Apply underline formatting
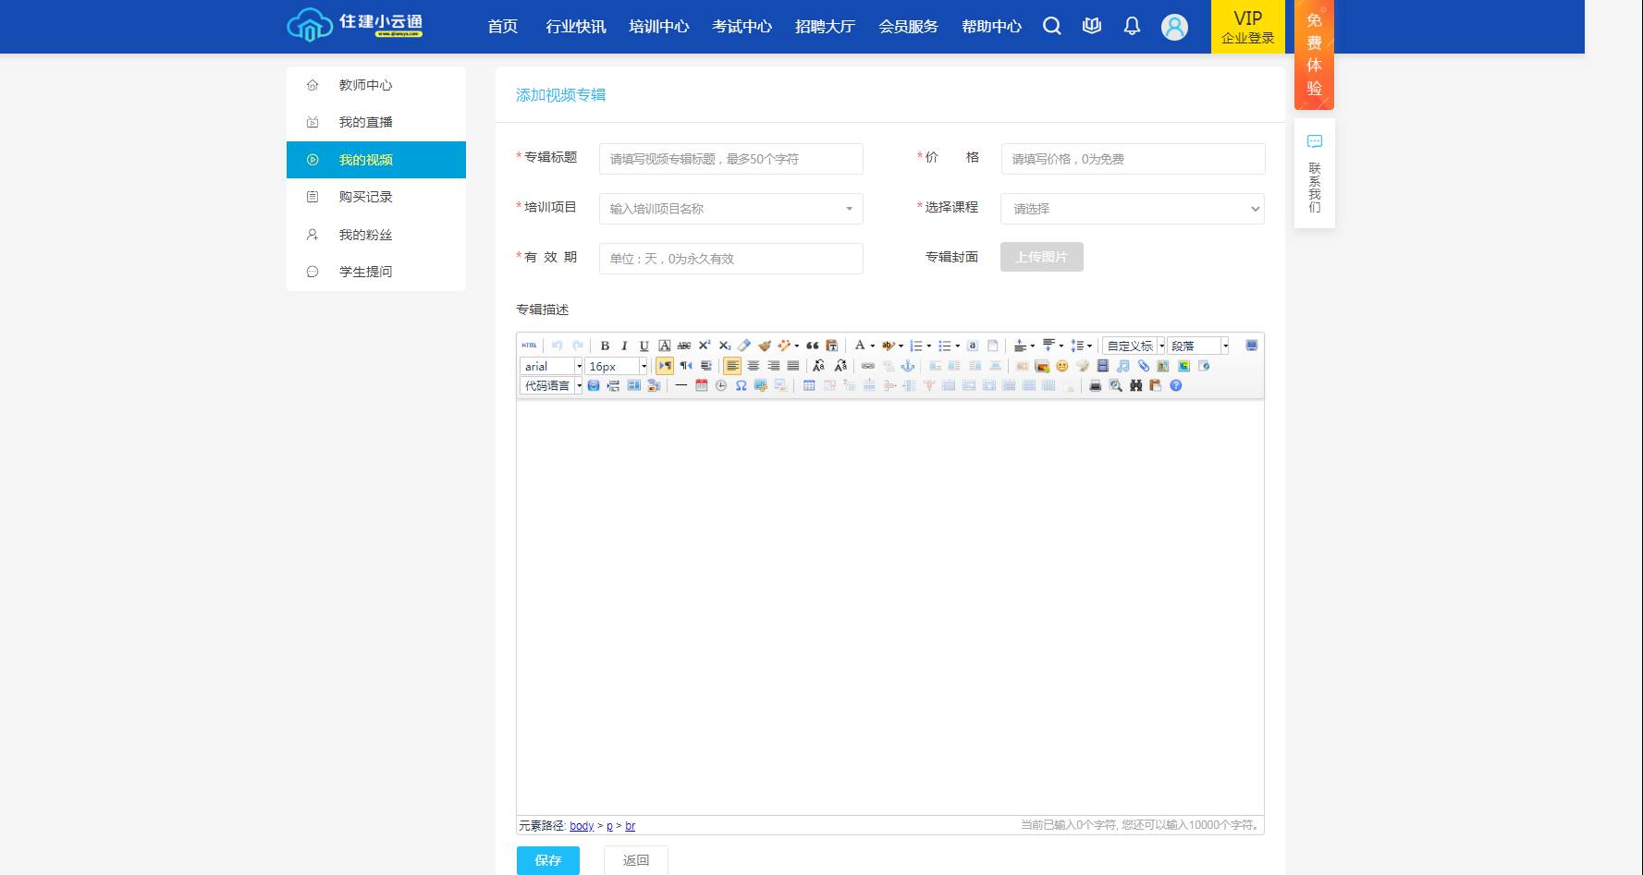 tap(644, 346)
